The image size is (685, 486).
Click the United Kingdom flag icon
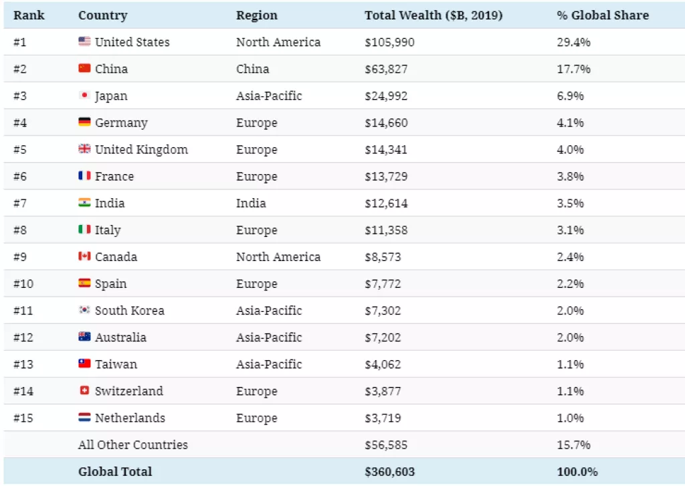coord(84,149)
